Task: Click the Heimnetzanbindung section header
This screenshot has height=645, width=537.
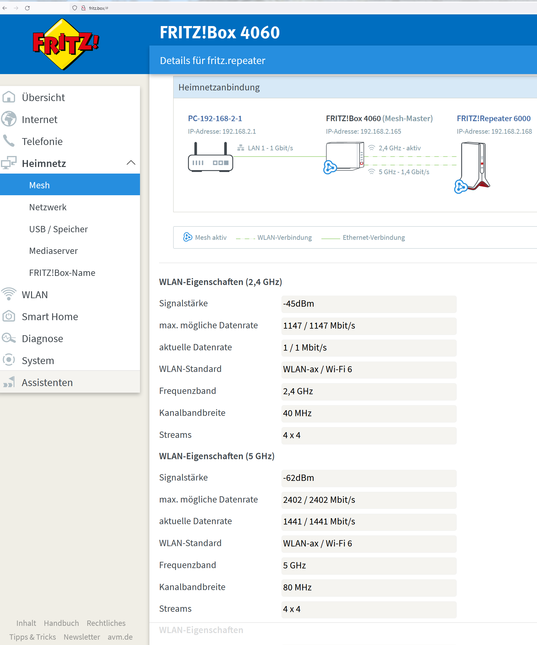Action: tap(355, 87)
